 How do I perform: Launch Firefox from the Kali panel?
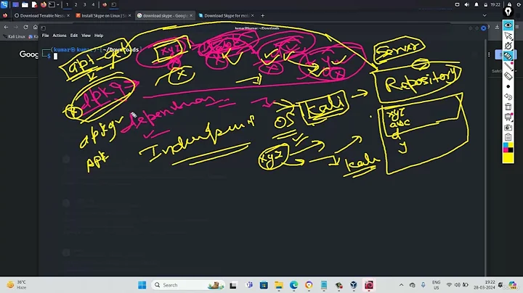(44, 4)
